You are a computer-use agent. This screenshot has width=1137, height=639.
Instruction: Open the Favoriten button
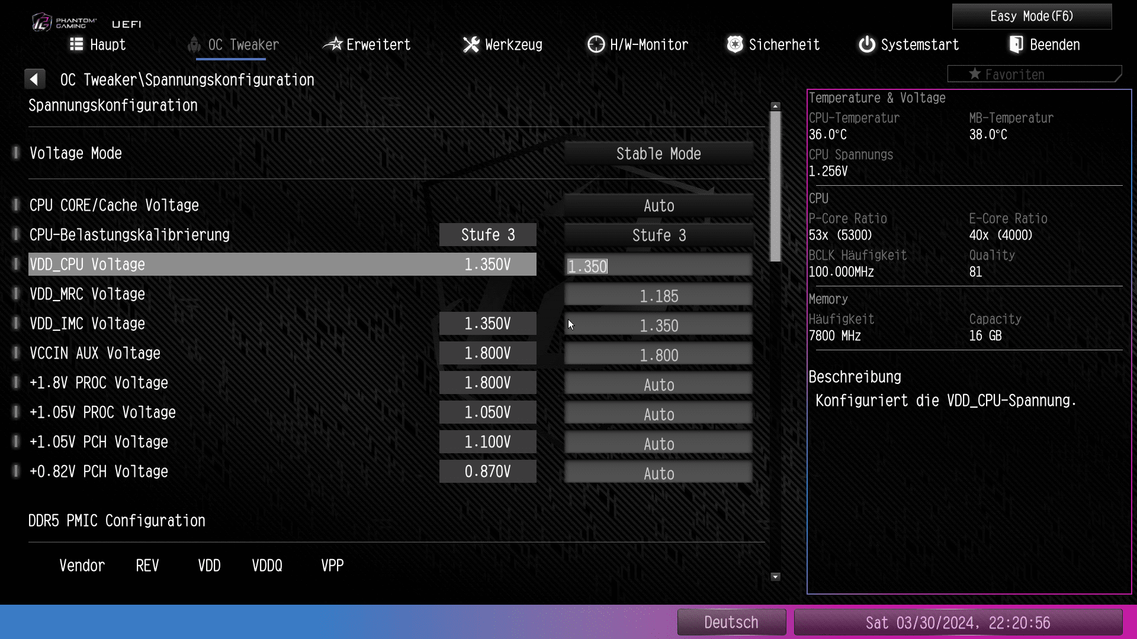(x=1034, y=75)
